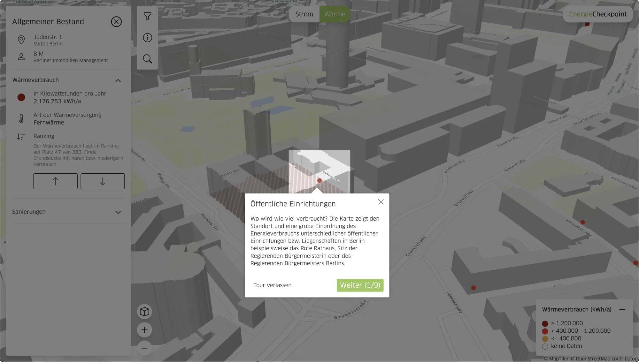Zoom in with the plus button
The width and height of the screenshot is (639, 362).
click(x=144, y=330)
